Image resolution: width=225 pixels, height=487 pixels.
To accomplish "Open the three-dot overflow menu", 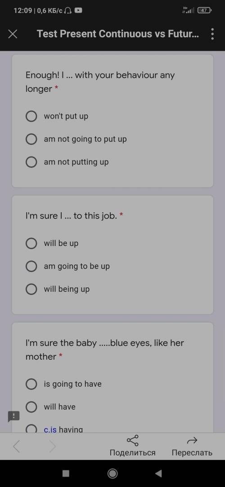I will (212, 34).
